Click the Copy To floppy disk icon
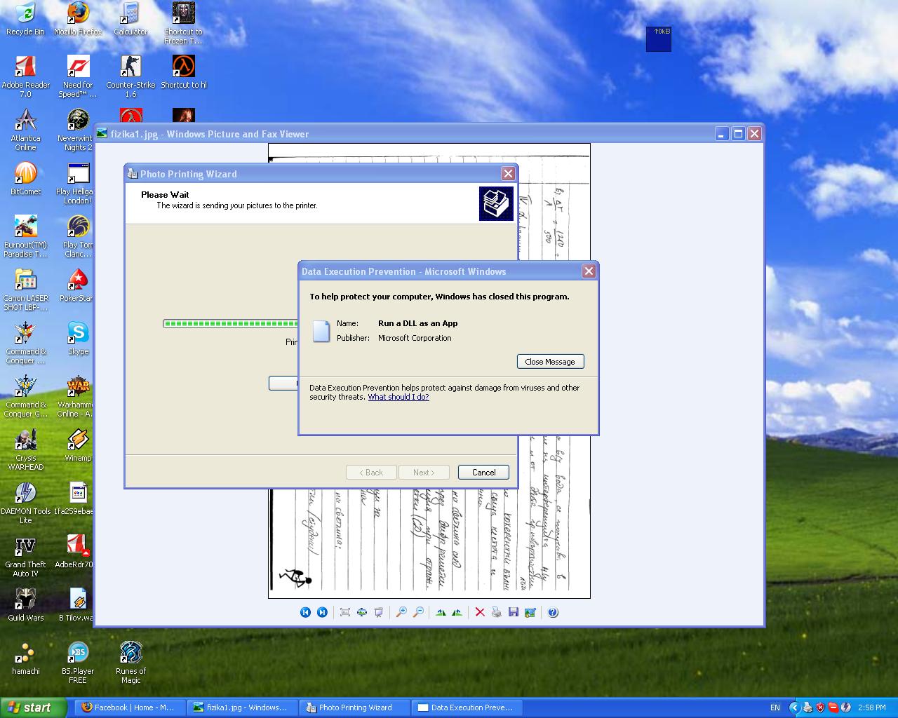The height and width of the screenshot is (718, 898). pos(514,612)
